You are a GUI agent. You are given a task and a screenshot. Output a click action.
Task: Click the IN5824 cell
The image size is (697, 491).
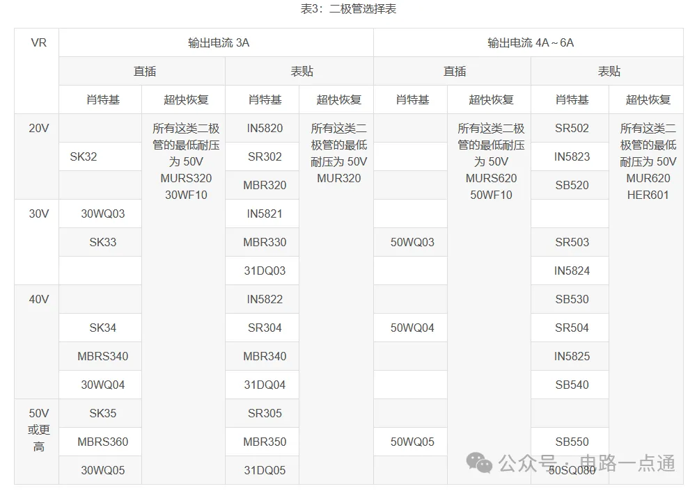tap(570, 271)
